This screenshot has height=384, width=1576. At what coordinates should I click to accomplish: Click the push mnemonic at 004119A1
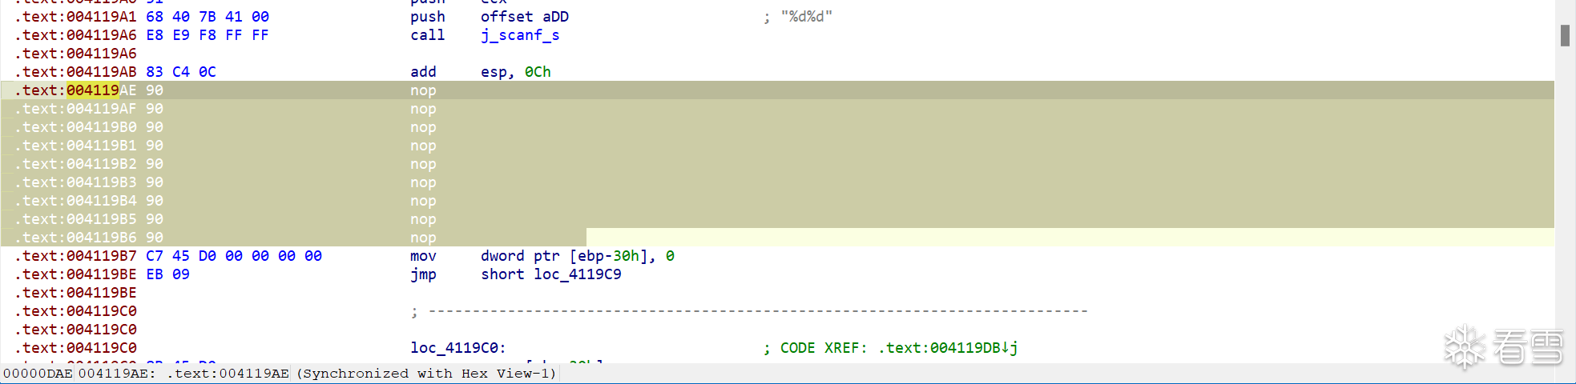click(428, 17)
